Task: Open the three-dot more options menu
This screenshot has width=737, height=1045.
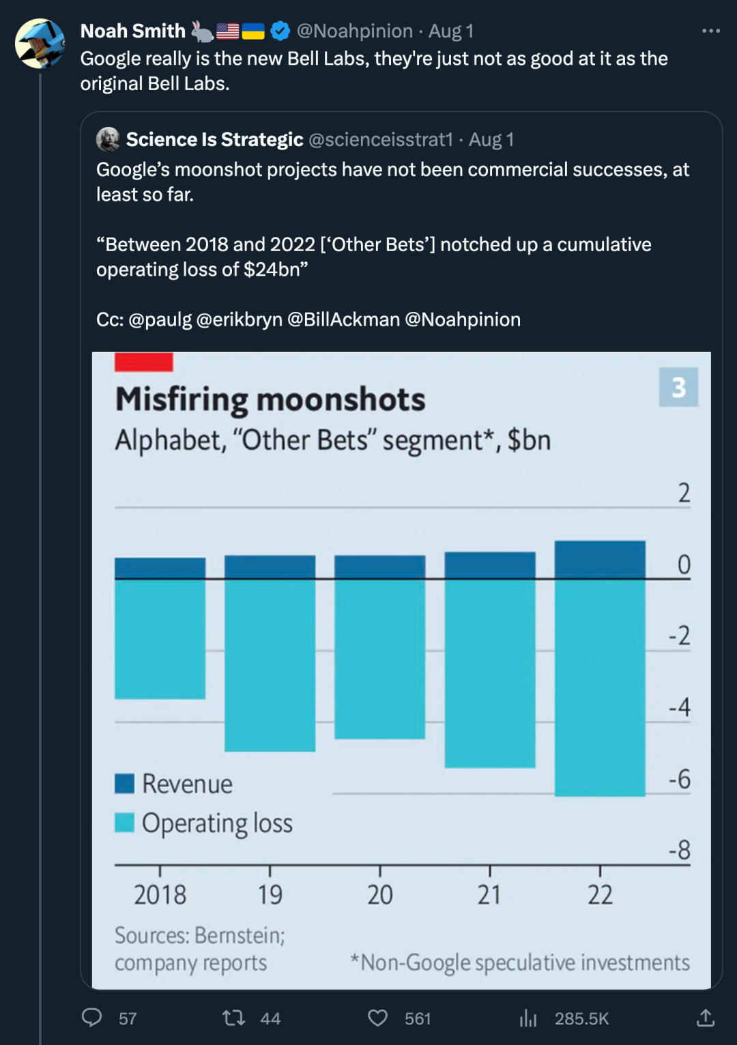Action: pos(711,31)
